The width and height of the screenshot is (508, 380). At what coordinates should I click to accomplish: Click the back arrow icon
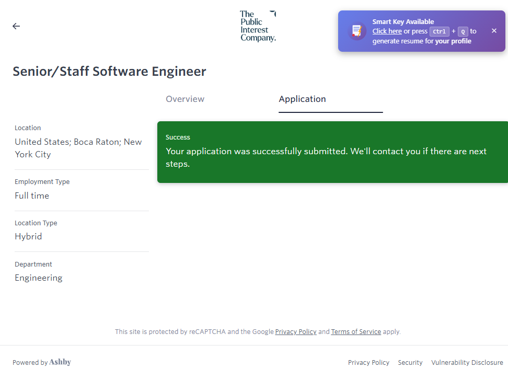pos(16,26)
